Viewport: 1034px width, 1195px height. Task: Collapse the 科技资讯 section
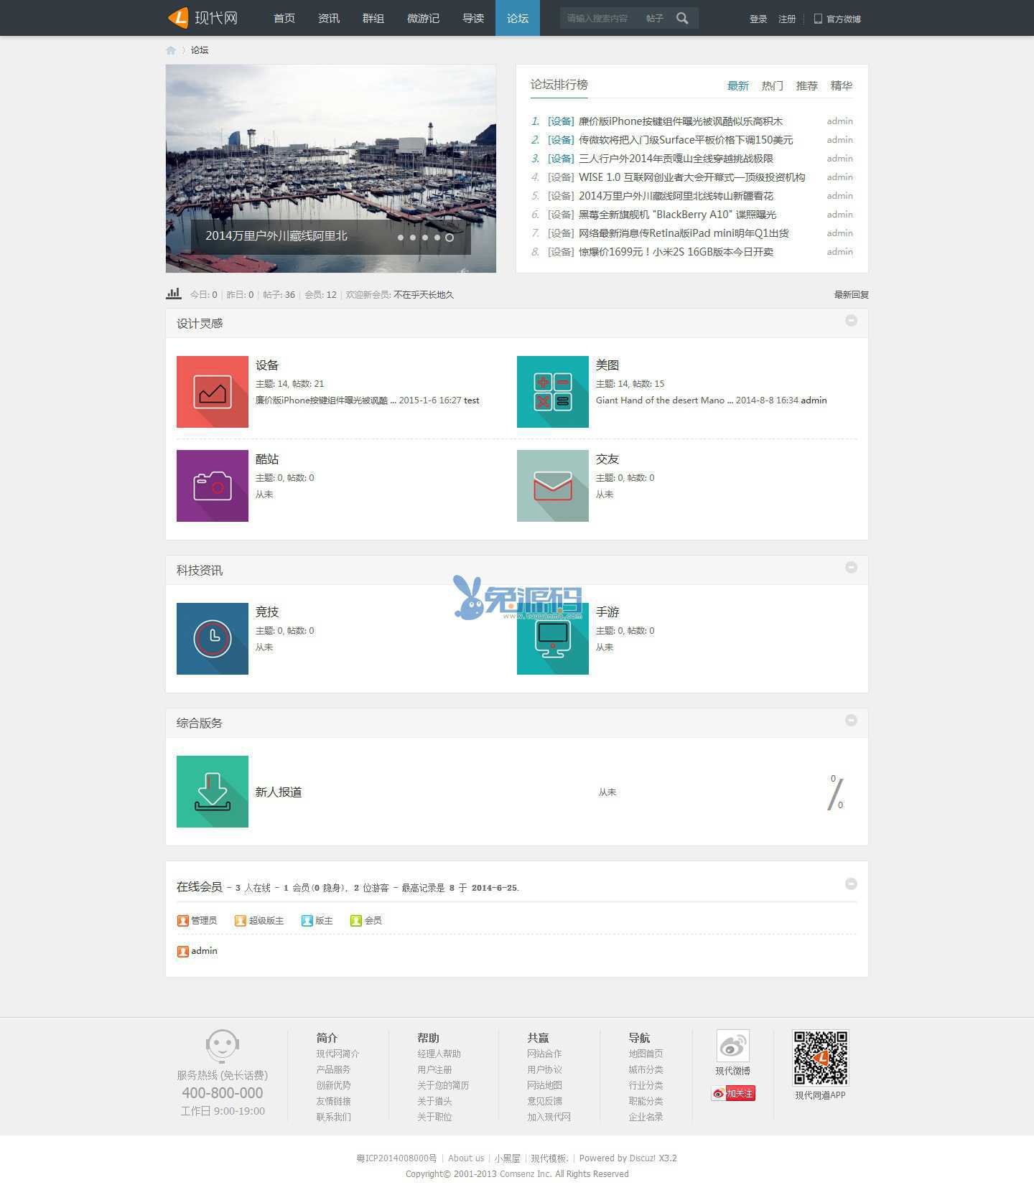pyautogui.click(x=851, y=567)
